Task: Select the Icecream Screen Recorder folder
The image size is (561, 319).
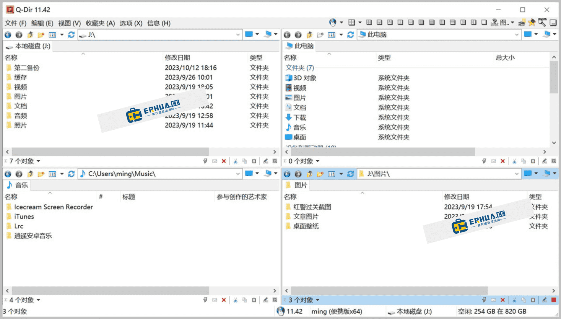Action: 53,207
